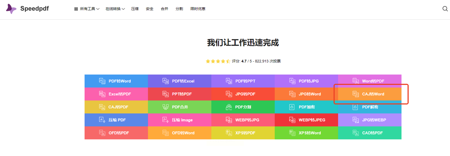Open the WEBP转JPG converter tile

(x=243, y=120)
